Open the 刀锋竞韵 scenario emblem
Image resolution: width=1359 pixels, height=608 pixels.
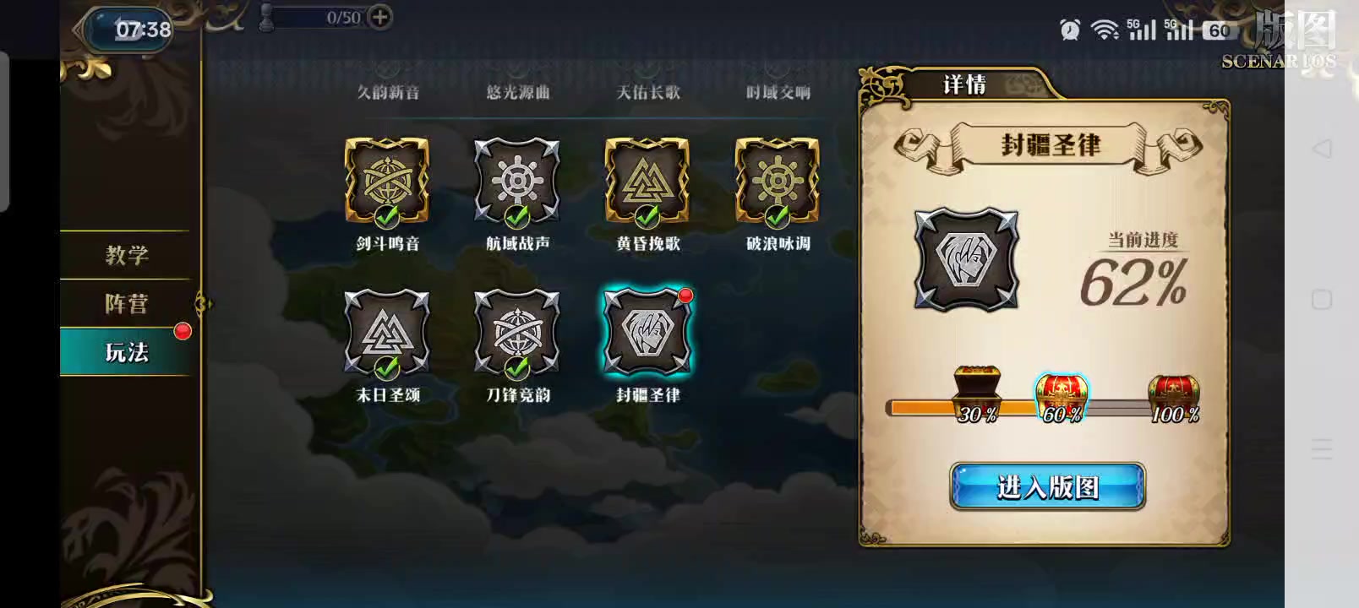tap(517, 333)
